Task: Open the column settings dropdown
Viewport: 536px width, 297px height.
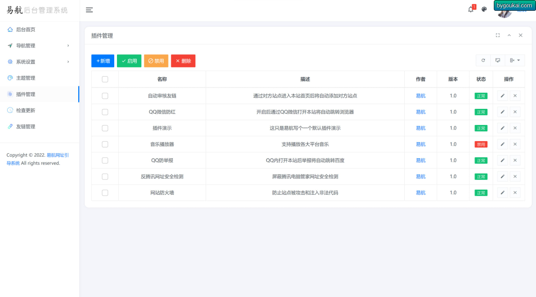Action: point(515,61)
